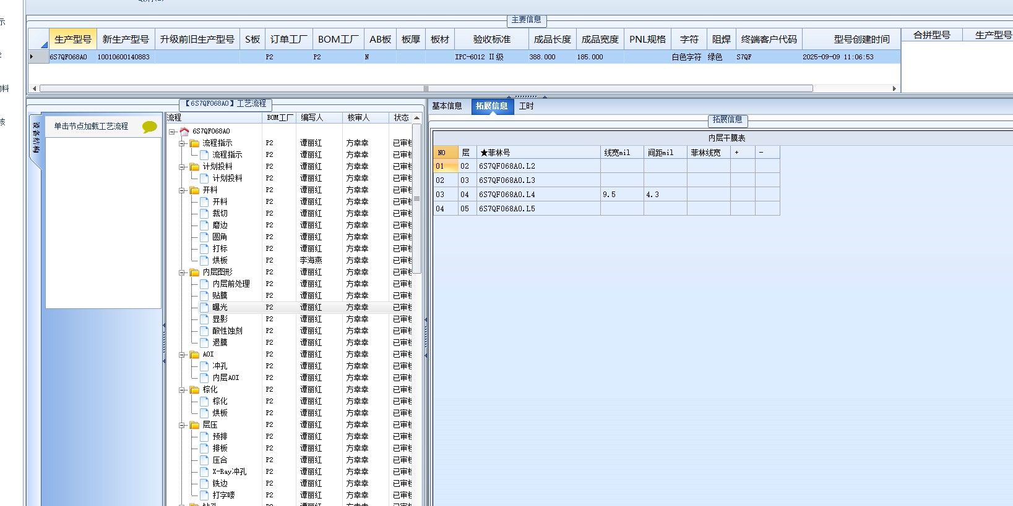The image size is (1013, 506).
Task: Click the document icon beside 曝光
Action: (x=204, y=307)
